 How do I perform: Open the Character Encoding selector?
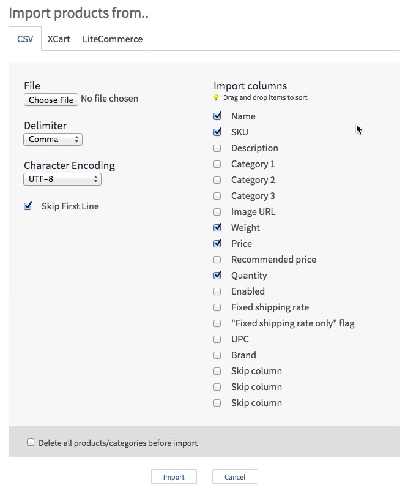(62, 179)
